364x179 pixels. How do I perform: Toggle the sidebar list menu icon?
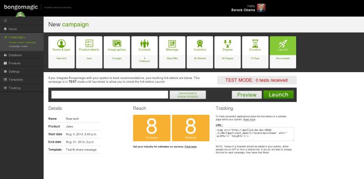coord(5,21)
